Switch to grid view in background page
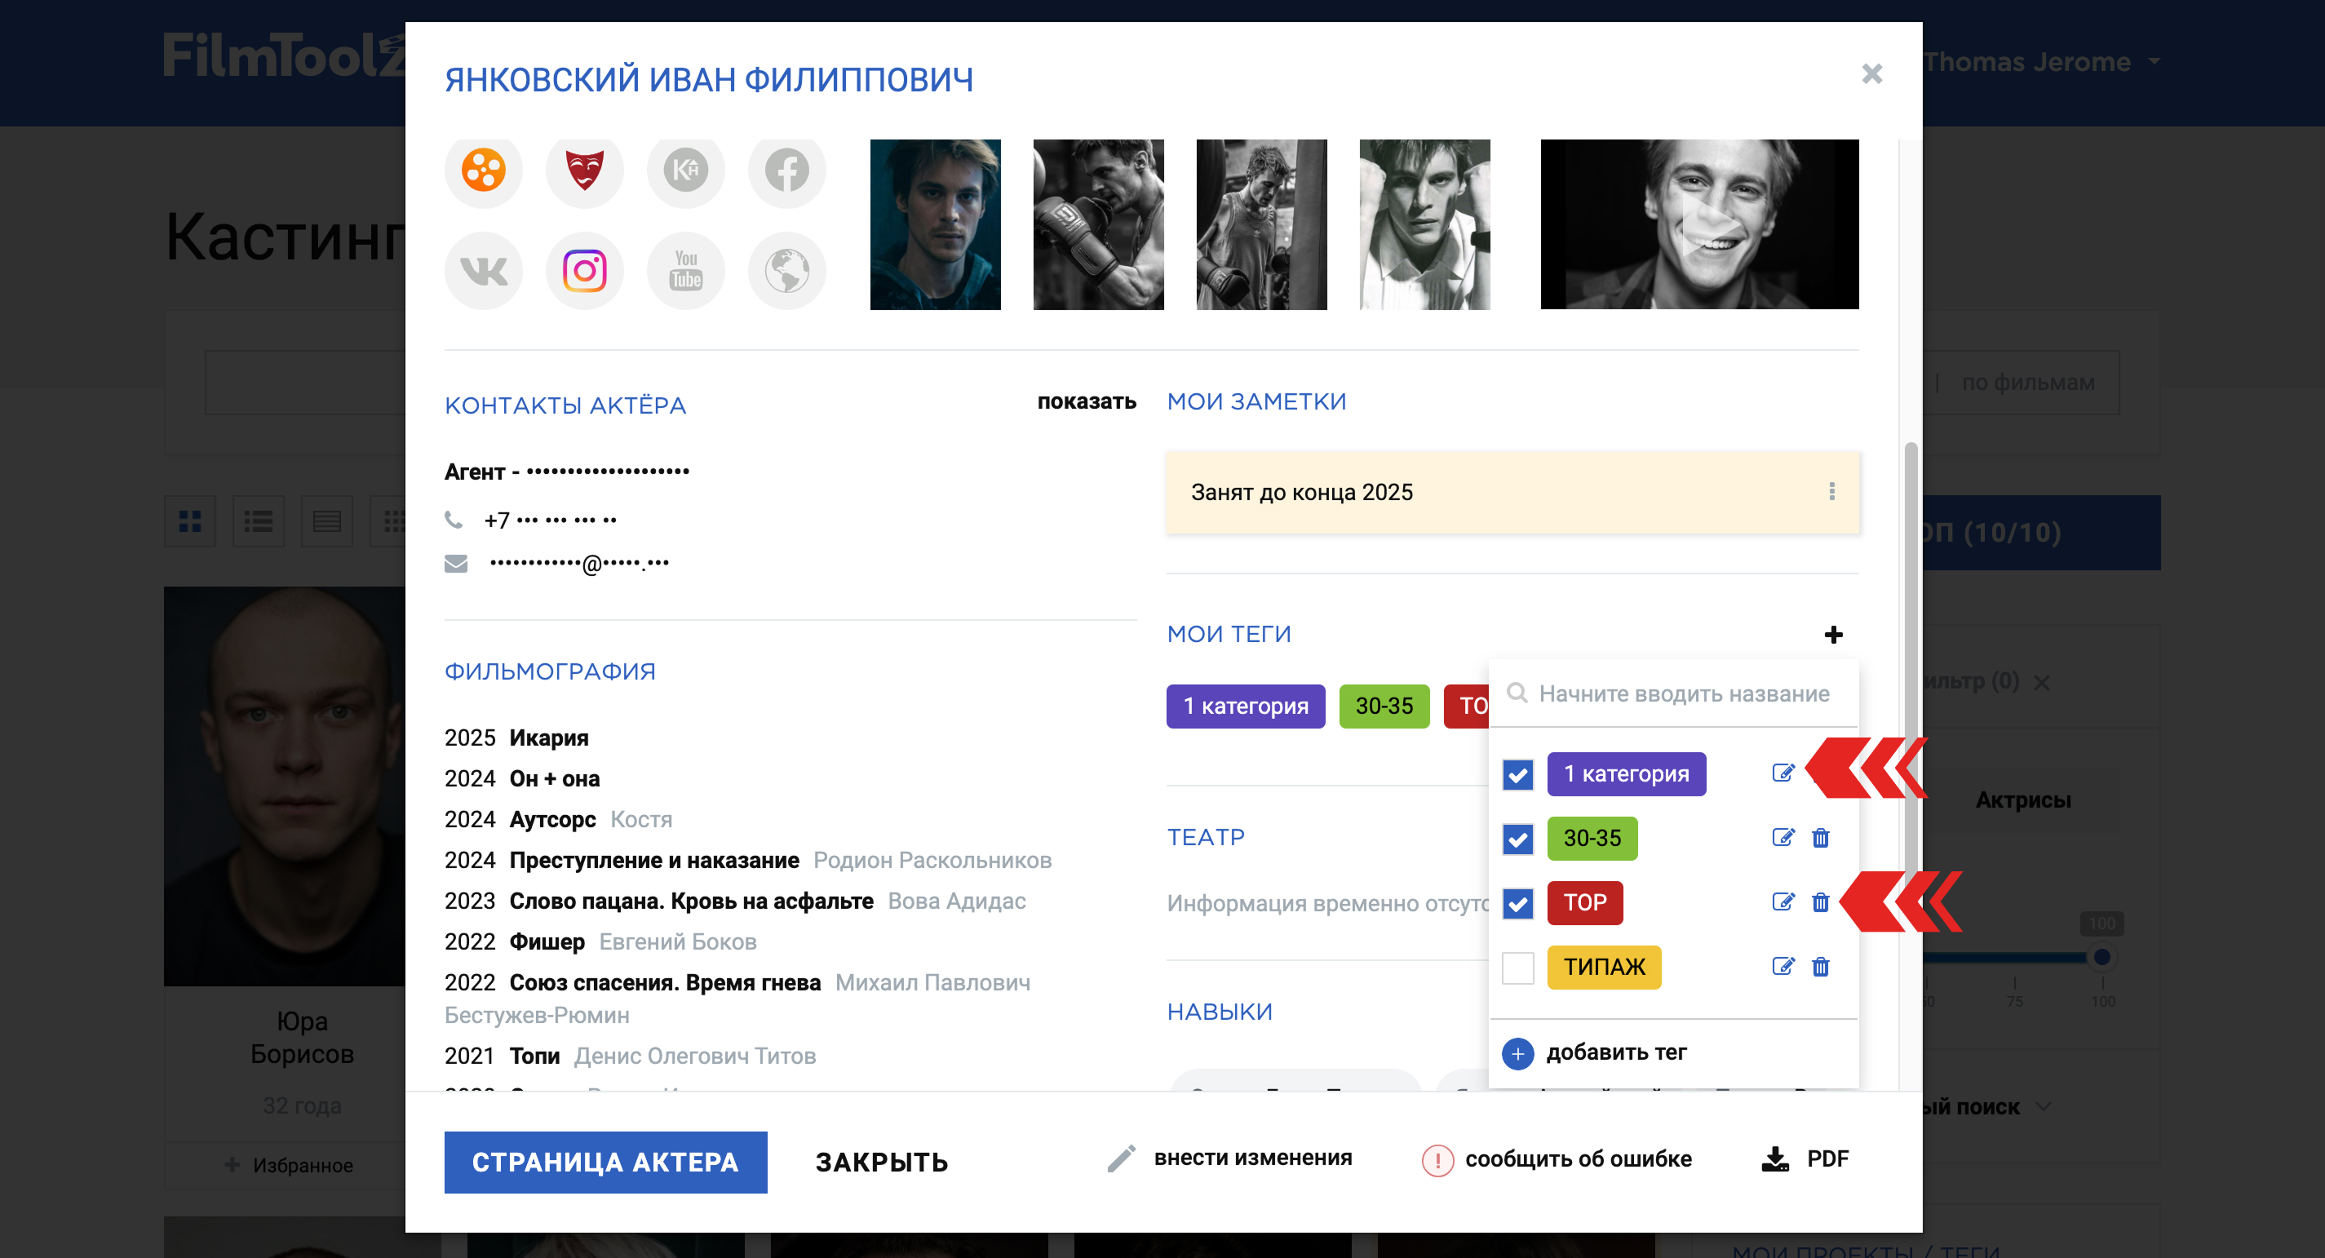The width and height of the screenshot is (2325, 1258). click(189, 520)
